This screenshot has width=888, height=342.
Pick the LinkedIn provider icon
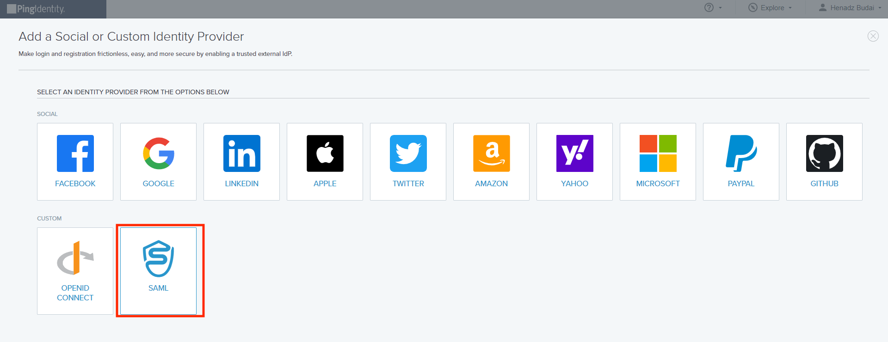pyautogui.click(x=241, y=153)
